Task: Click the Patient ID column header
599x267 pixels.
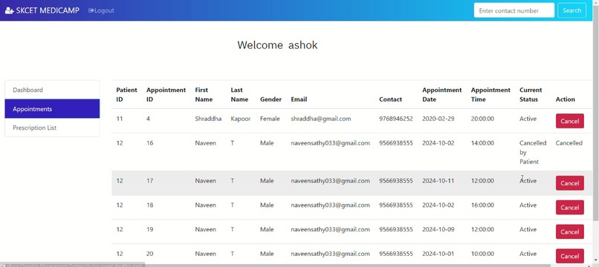Action: coord(126,95)
